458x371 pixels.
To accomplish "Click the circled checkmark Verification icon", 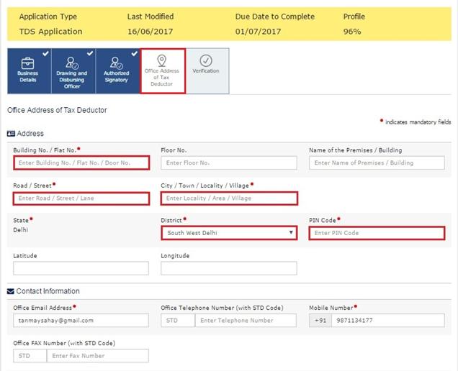I will [x=206, y=60].
